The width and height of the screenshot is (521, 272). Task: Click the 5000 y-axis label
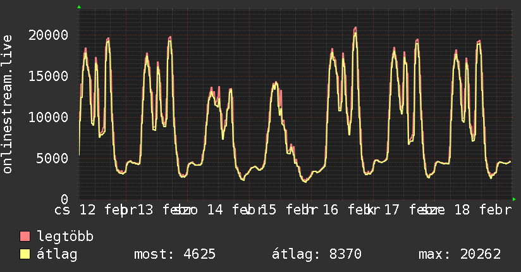point(53,158)
